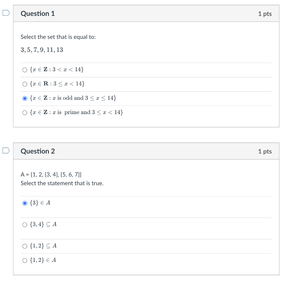Click the '1 pts' label of Question 1
Screen dimensions: 291x284
pyautogui.click(x=265, y=14)
